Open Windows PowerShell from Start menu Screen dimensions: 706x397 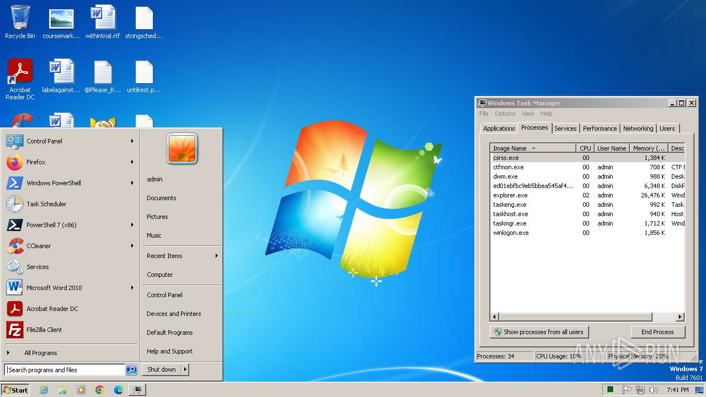69,183
